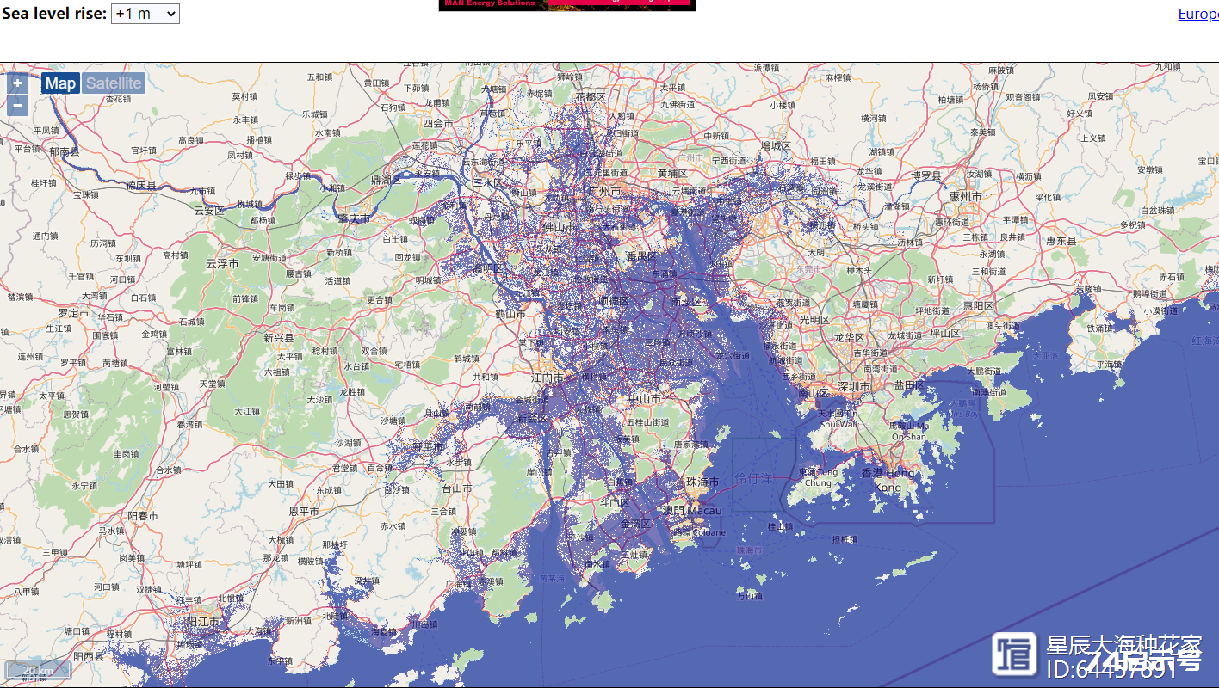Click the 惠州市 city label
1219x688 pixels.
click(x=965, y=196)
